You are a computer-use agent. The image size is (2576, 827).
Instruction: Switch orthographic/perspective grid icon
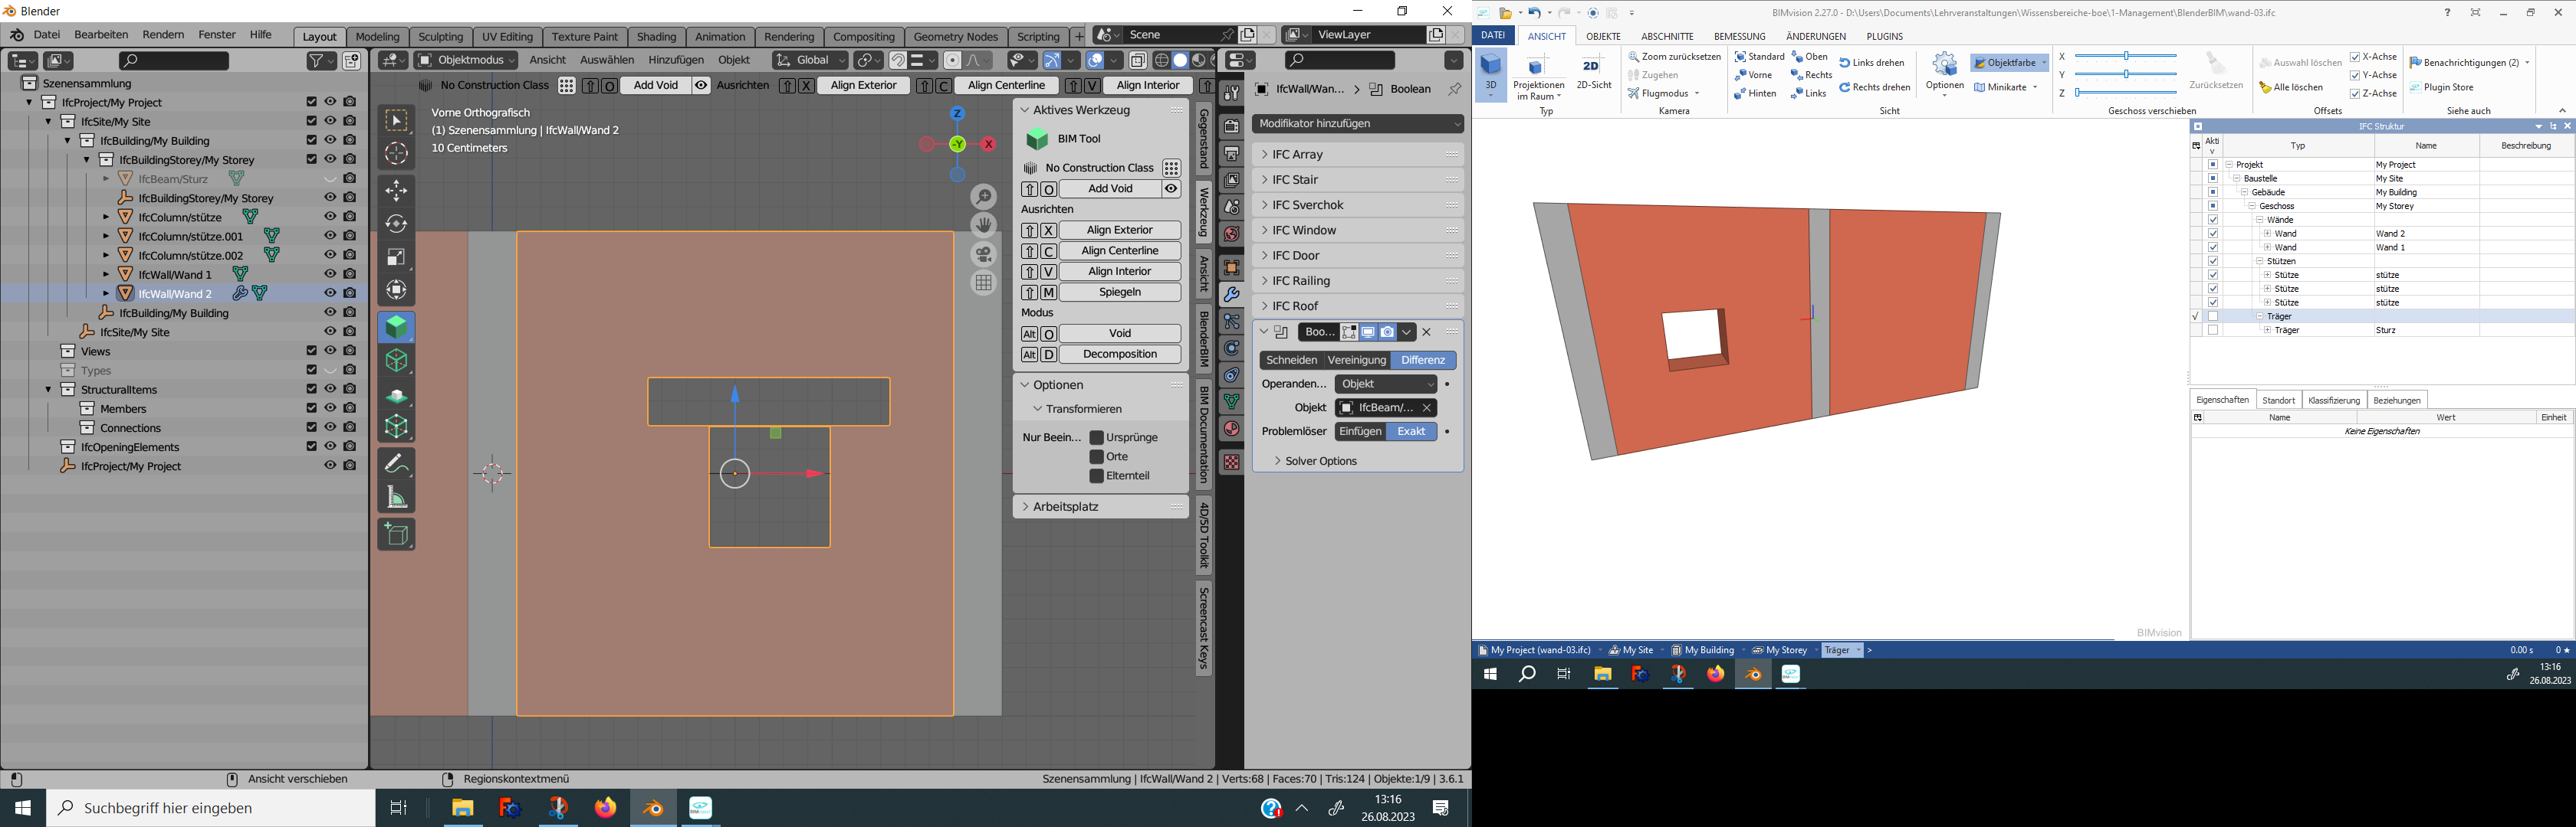[984, 283]
